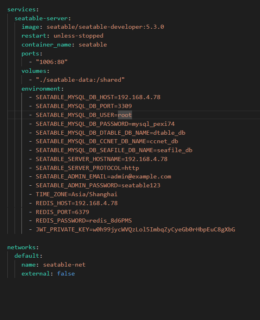
Task: Click the JWT_PRIVATE_KEY line
Action: pos(135,230)
